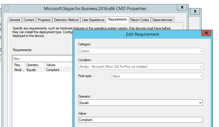219x127 pixels.
Task: Close the CMD Properties window
Action: (x=182, y=7)
